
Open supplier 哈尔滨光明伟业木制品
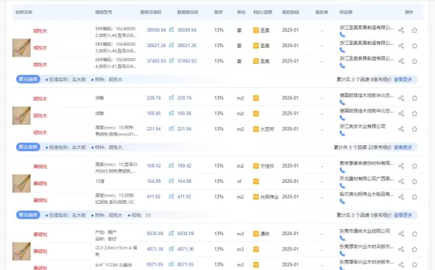coord(366,195)
